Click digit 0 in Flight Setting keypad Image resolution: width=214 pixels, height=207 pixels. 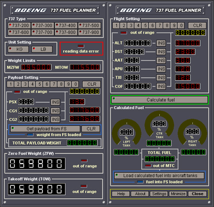tap(181, 25)
